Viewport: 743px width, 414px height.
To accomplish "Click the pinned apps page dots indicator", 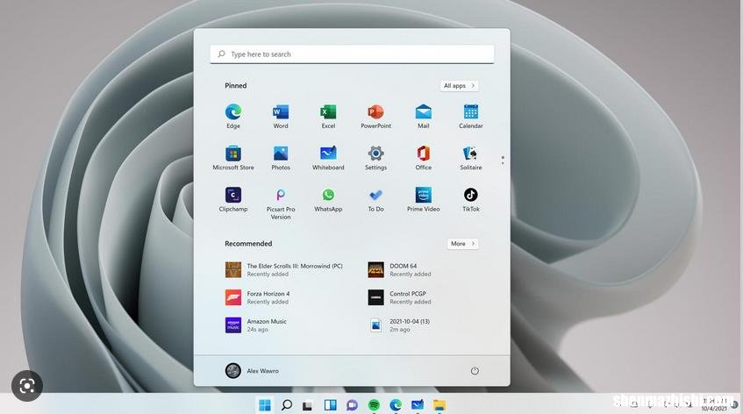I will pyautogui.click(x=503, y=161).
